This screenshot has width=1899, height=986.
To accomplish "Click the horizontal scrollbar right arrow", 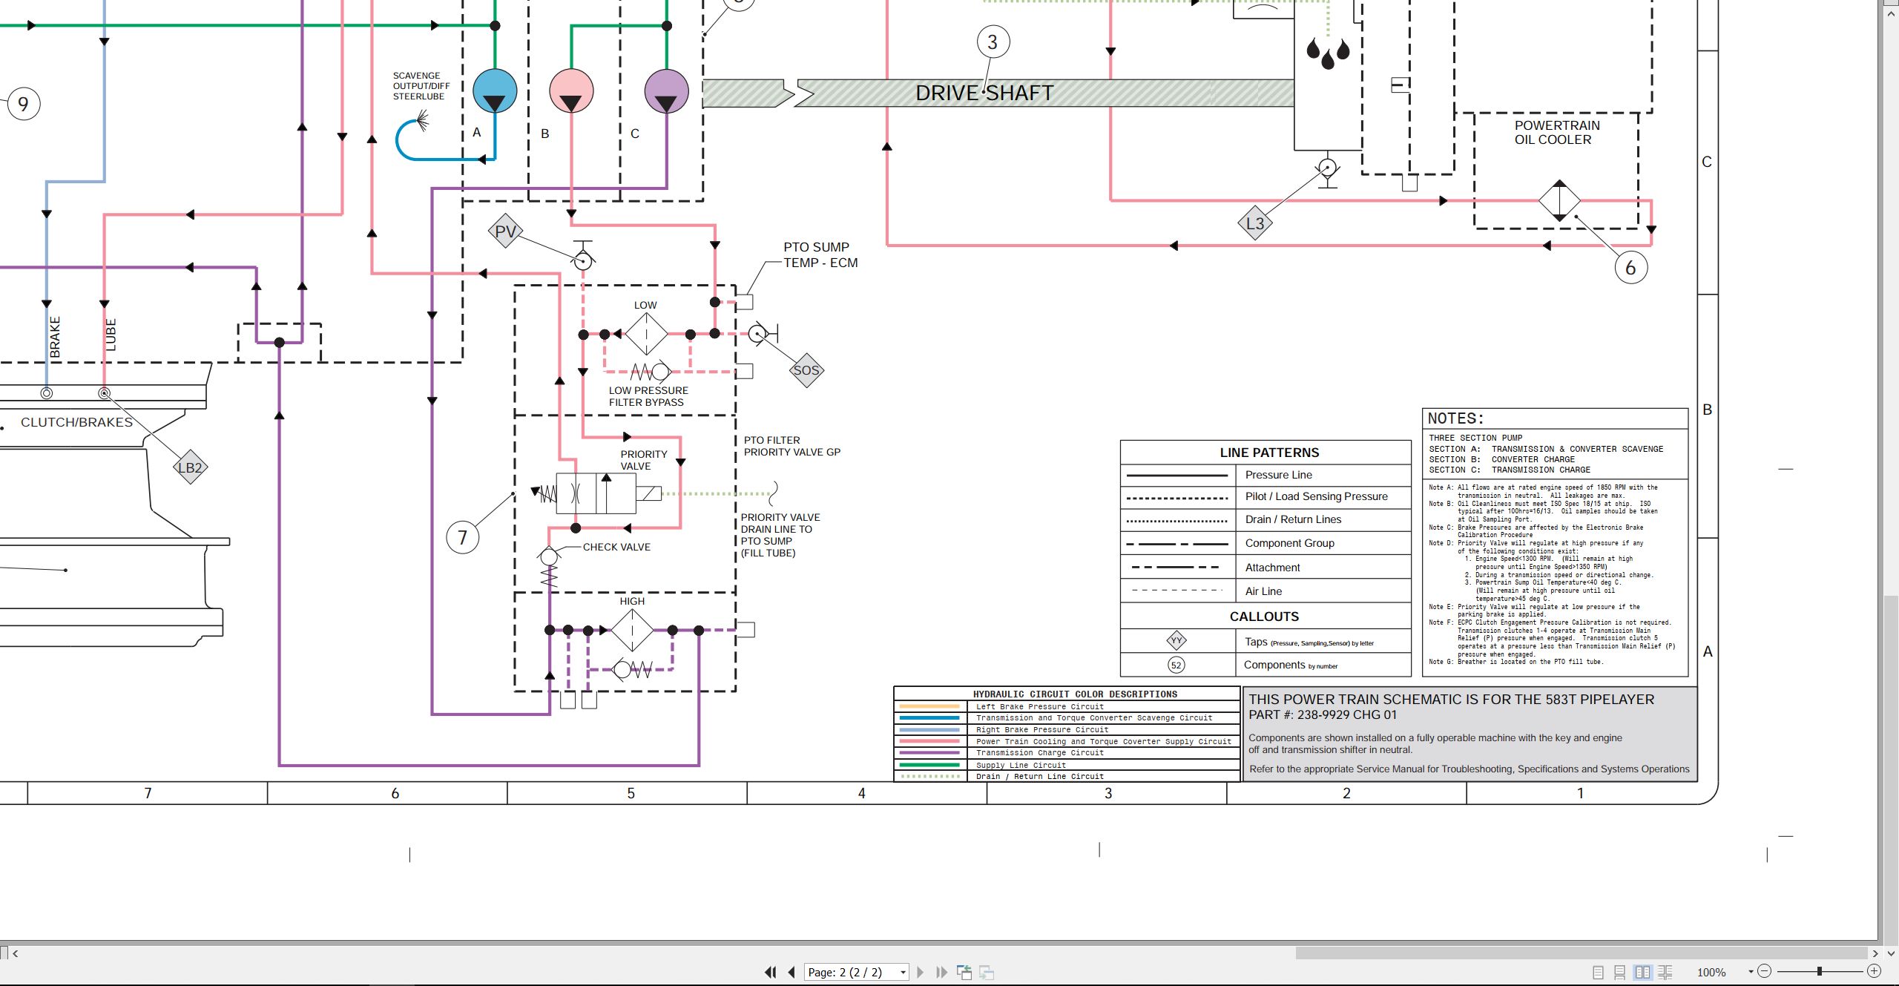I will point(1875,953).
